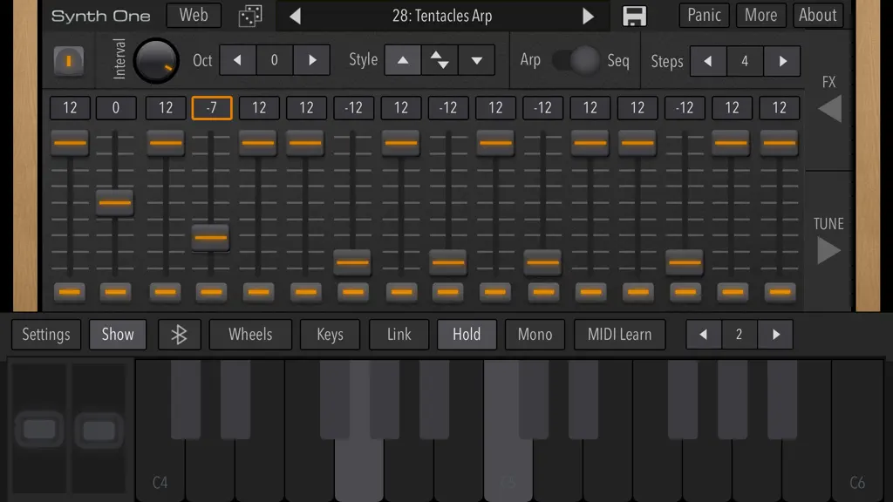Select the down arpeggio style
Screen dimensions: 893x502
tap(476, 60)
